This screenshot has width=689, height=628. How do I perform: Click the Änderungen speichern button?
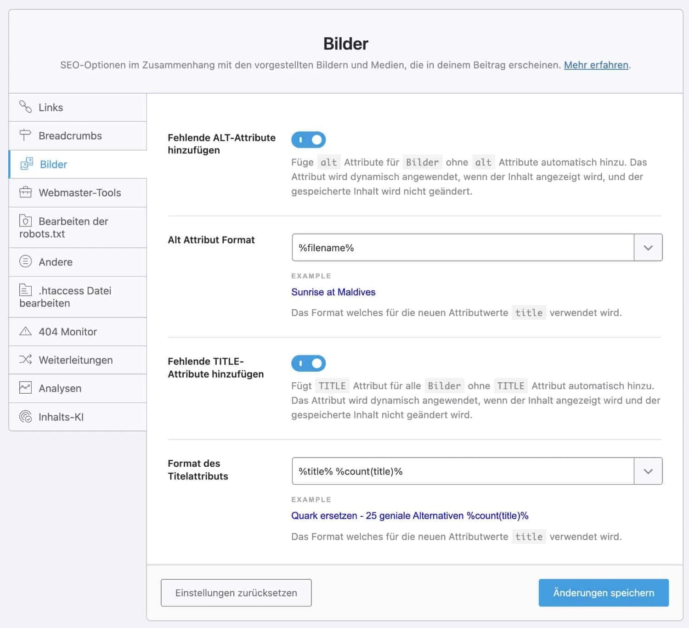point(603,593)
